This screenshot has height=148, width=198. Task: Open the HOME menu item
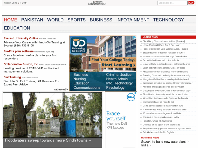click(10, 20)
